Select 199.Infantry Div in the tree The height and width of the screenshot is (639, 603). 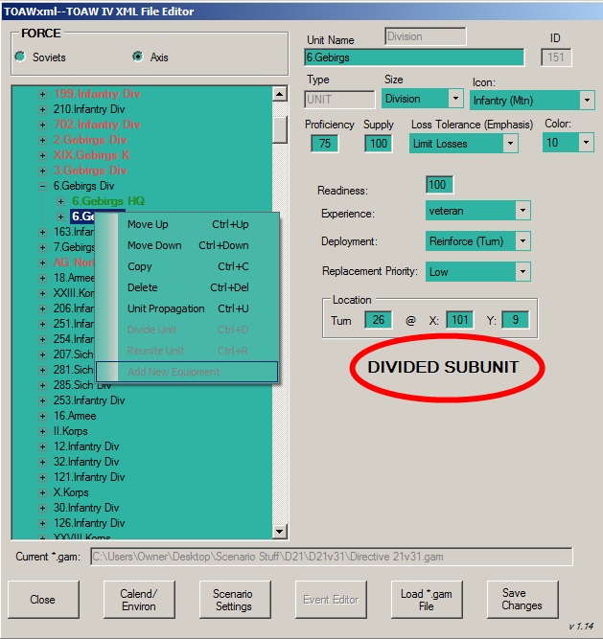(x=97, y=94)
